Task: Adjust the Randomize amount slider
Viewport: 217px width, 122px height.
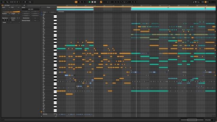Action: 35,18
